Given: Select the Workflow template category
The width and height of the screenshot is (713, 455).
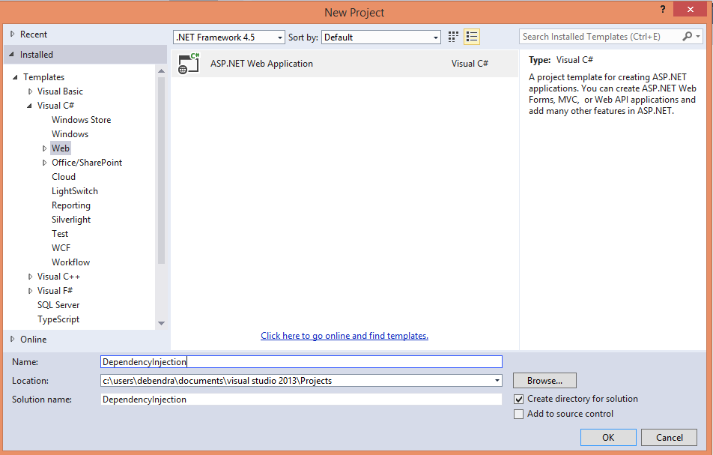Looking at the screenshot, I should click(70, 262).
